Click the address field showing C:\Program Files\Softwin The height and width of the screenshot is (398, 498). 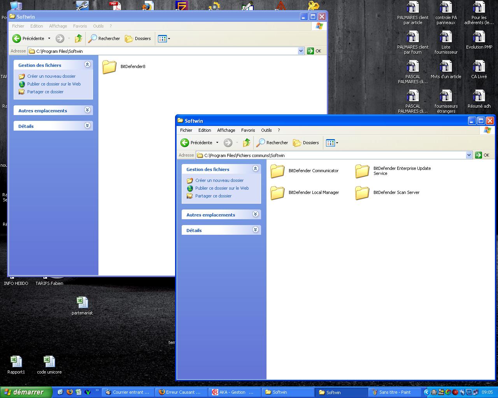(166, 51)
